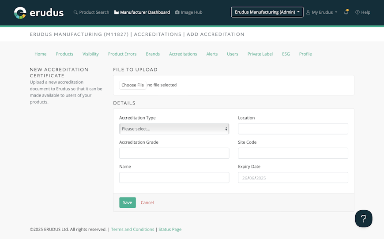
Task: Open the Status Page link
Action: point(170,229)
